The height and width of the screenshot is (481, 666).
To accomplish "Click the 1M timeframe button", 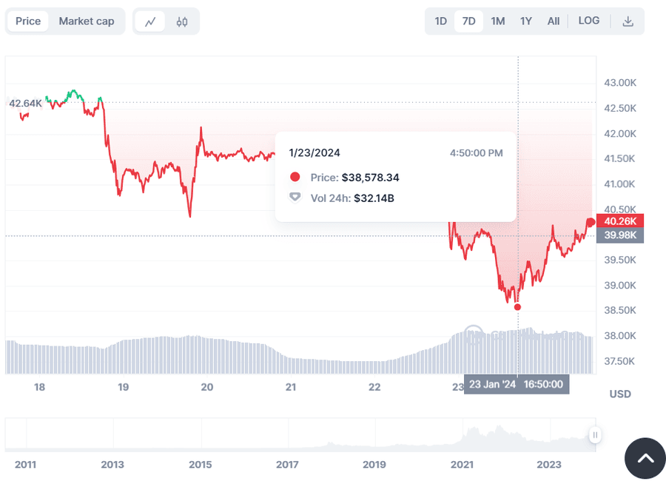I will point(497,21).
